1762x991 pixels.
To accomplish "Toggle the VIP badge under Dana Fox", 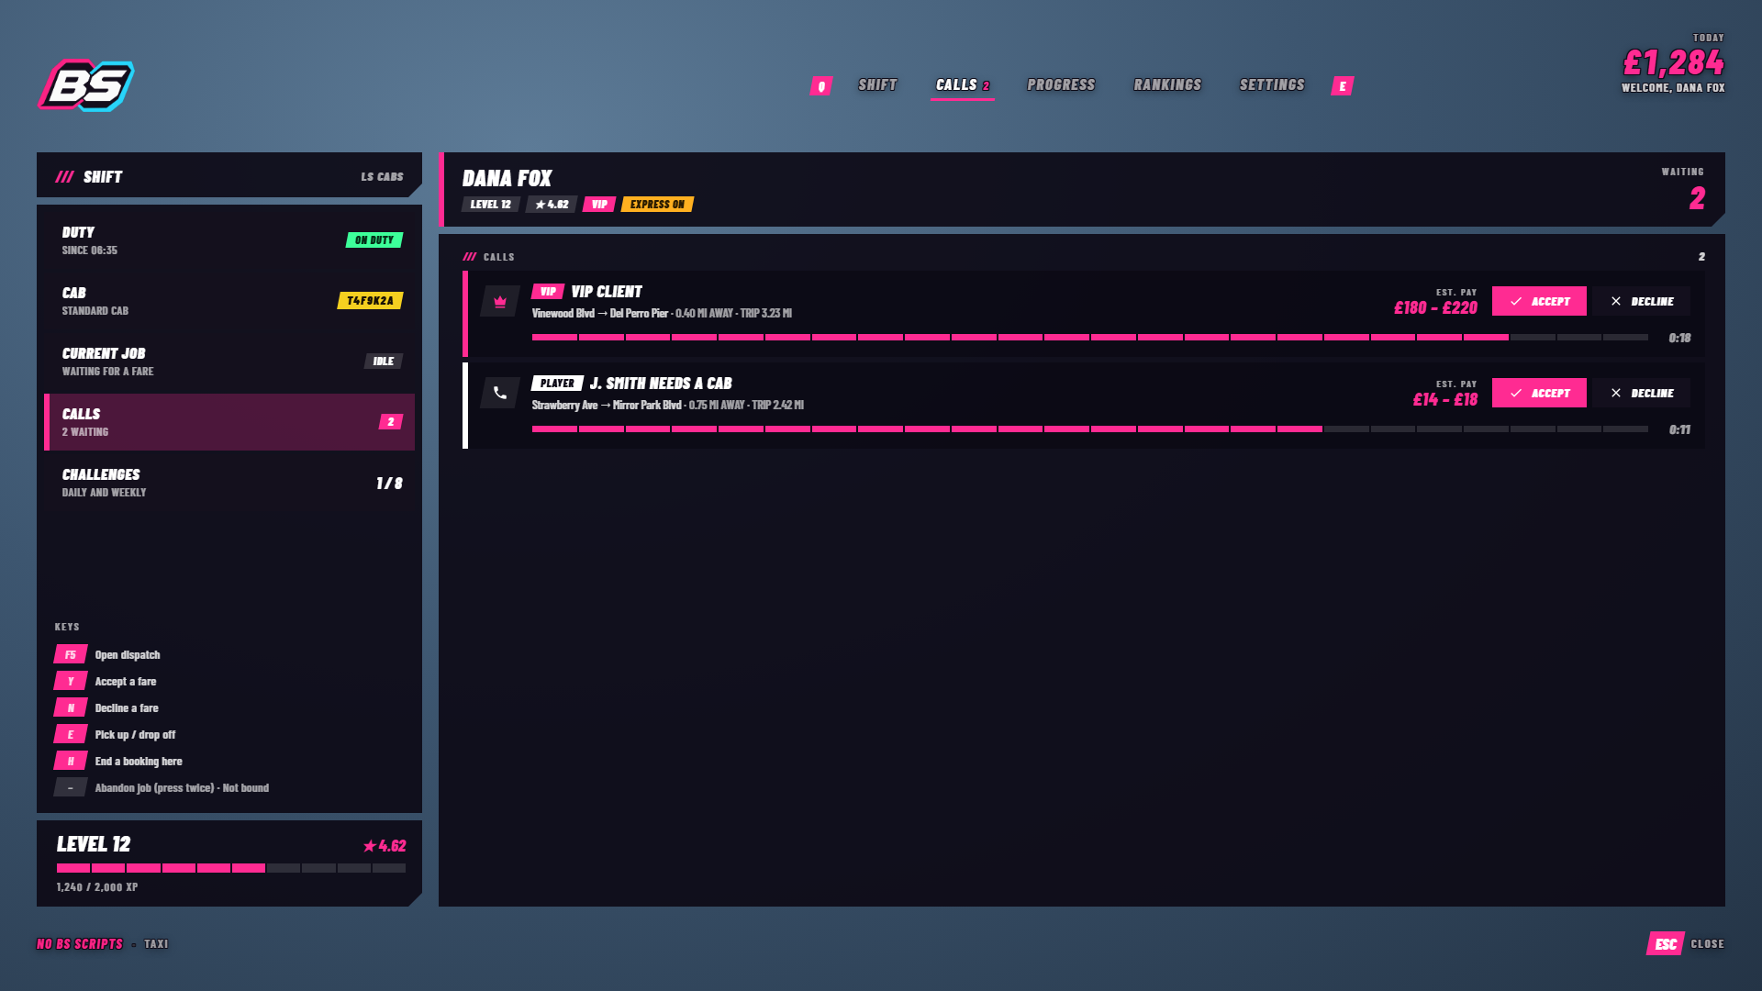I will pyautogui.click(x=599, y=205).
